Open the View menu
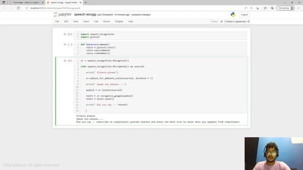Image resolution: width=303 pixels, height=170 pixels. pos(76,21)
